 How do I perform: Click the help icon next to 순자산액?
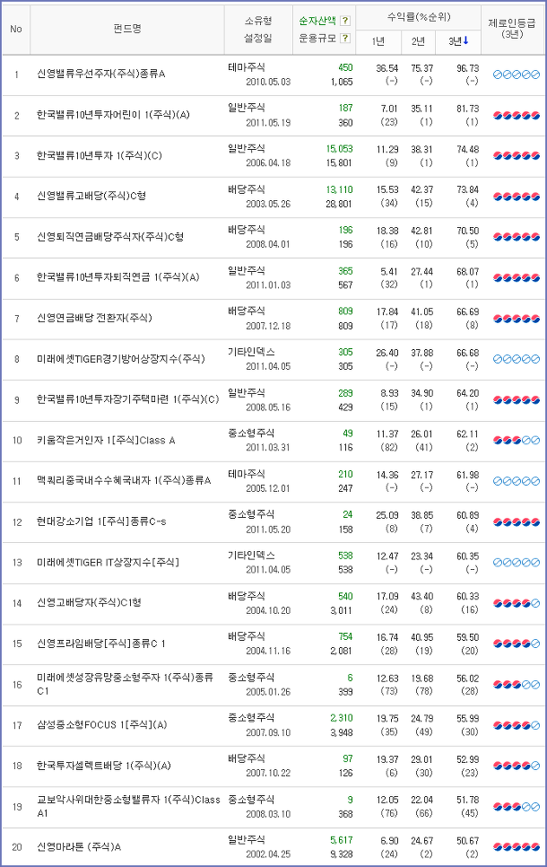(345, 21)
